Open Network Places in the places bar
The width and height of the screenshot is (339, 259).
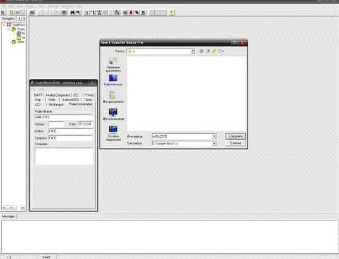click(x=113, y=133)
